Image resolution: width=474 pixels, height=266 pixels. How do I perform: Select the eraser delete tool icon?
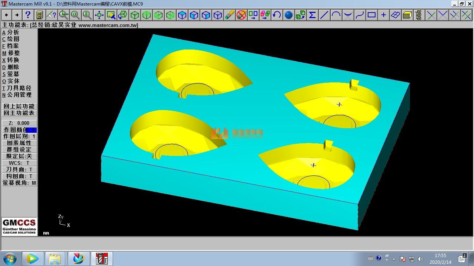[230, 15]
